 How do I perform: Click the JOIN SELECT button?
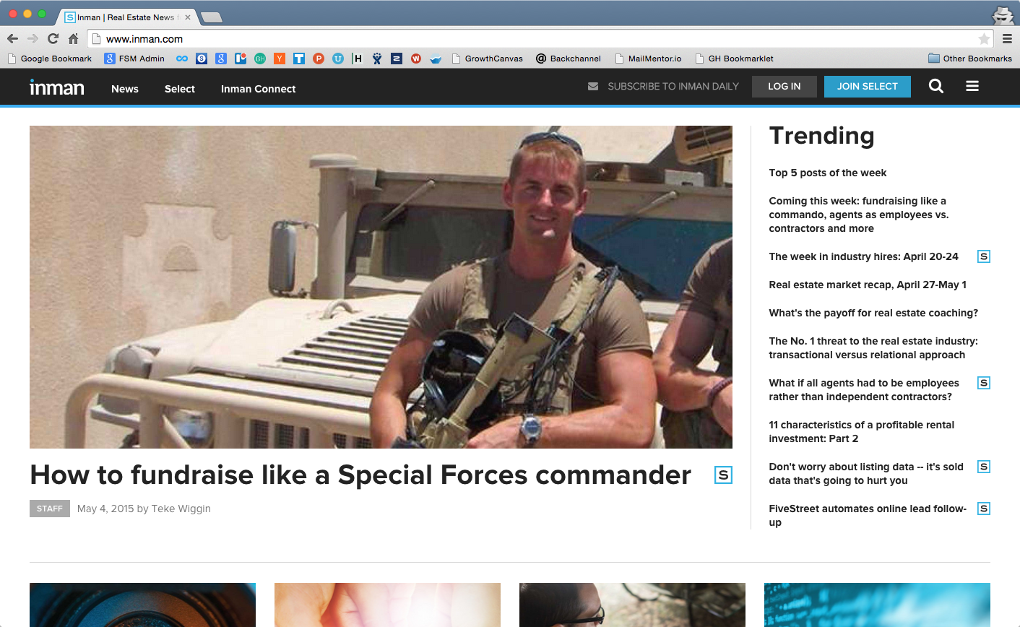[x=868, y=86]
